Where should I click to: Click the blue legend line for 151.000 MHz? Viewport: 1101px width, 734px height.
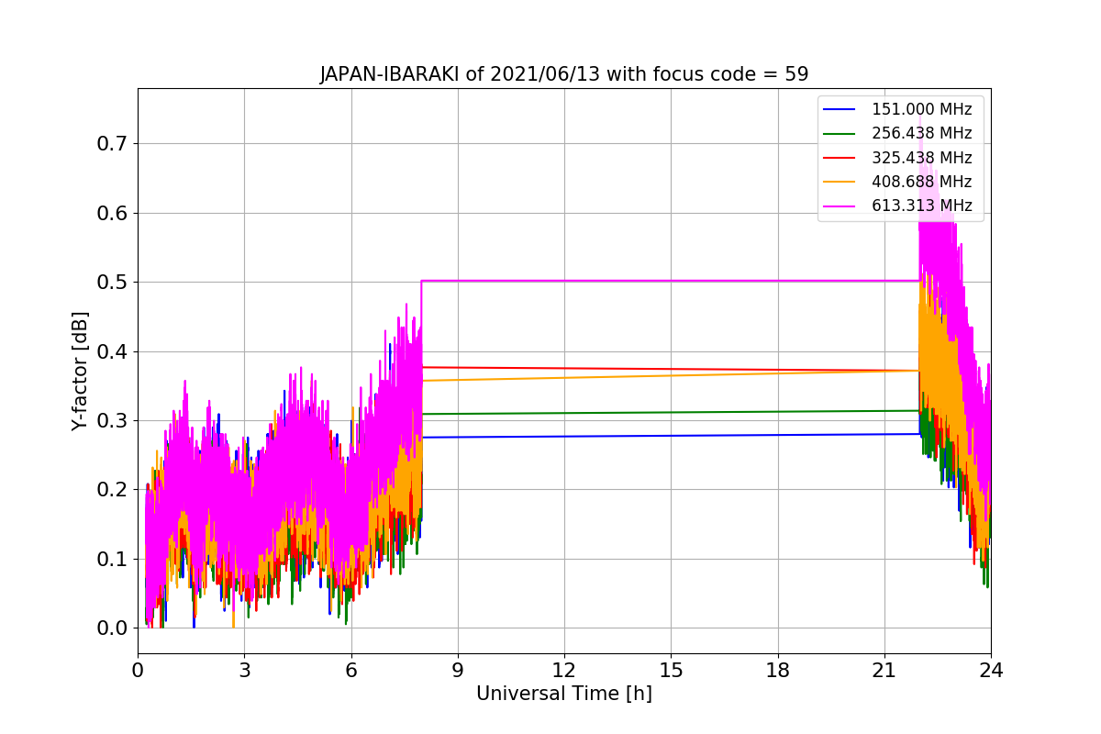click(840, 110)
